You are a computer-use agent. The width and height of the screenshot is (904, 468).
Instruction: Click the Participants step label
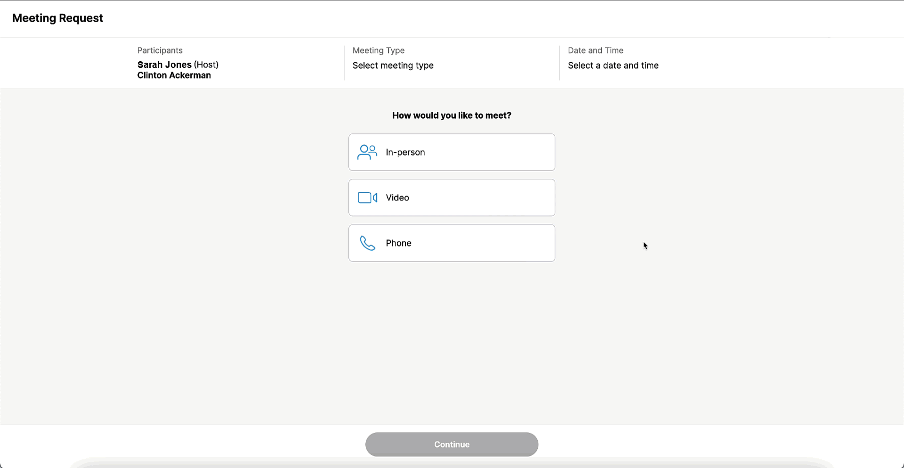(x=160, y=50)
